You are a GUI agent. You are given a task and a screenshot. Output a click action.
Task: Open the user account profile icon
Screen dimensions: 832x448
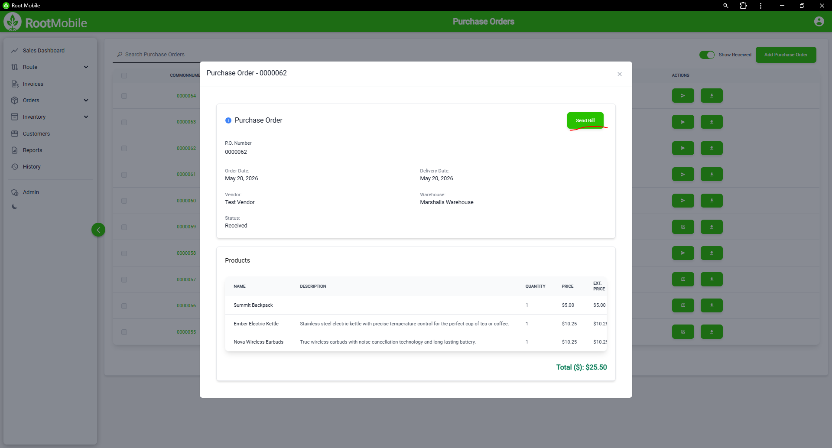coord(819,21)
